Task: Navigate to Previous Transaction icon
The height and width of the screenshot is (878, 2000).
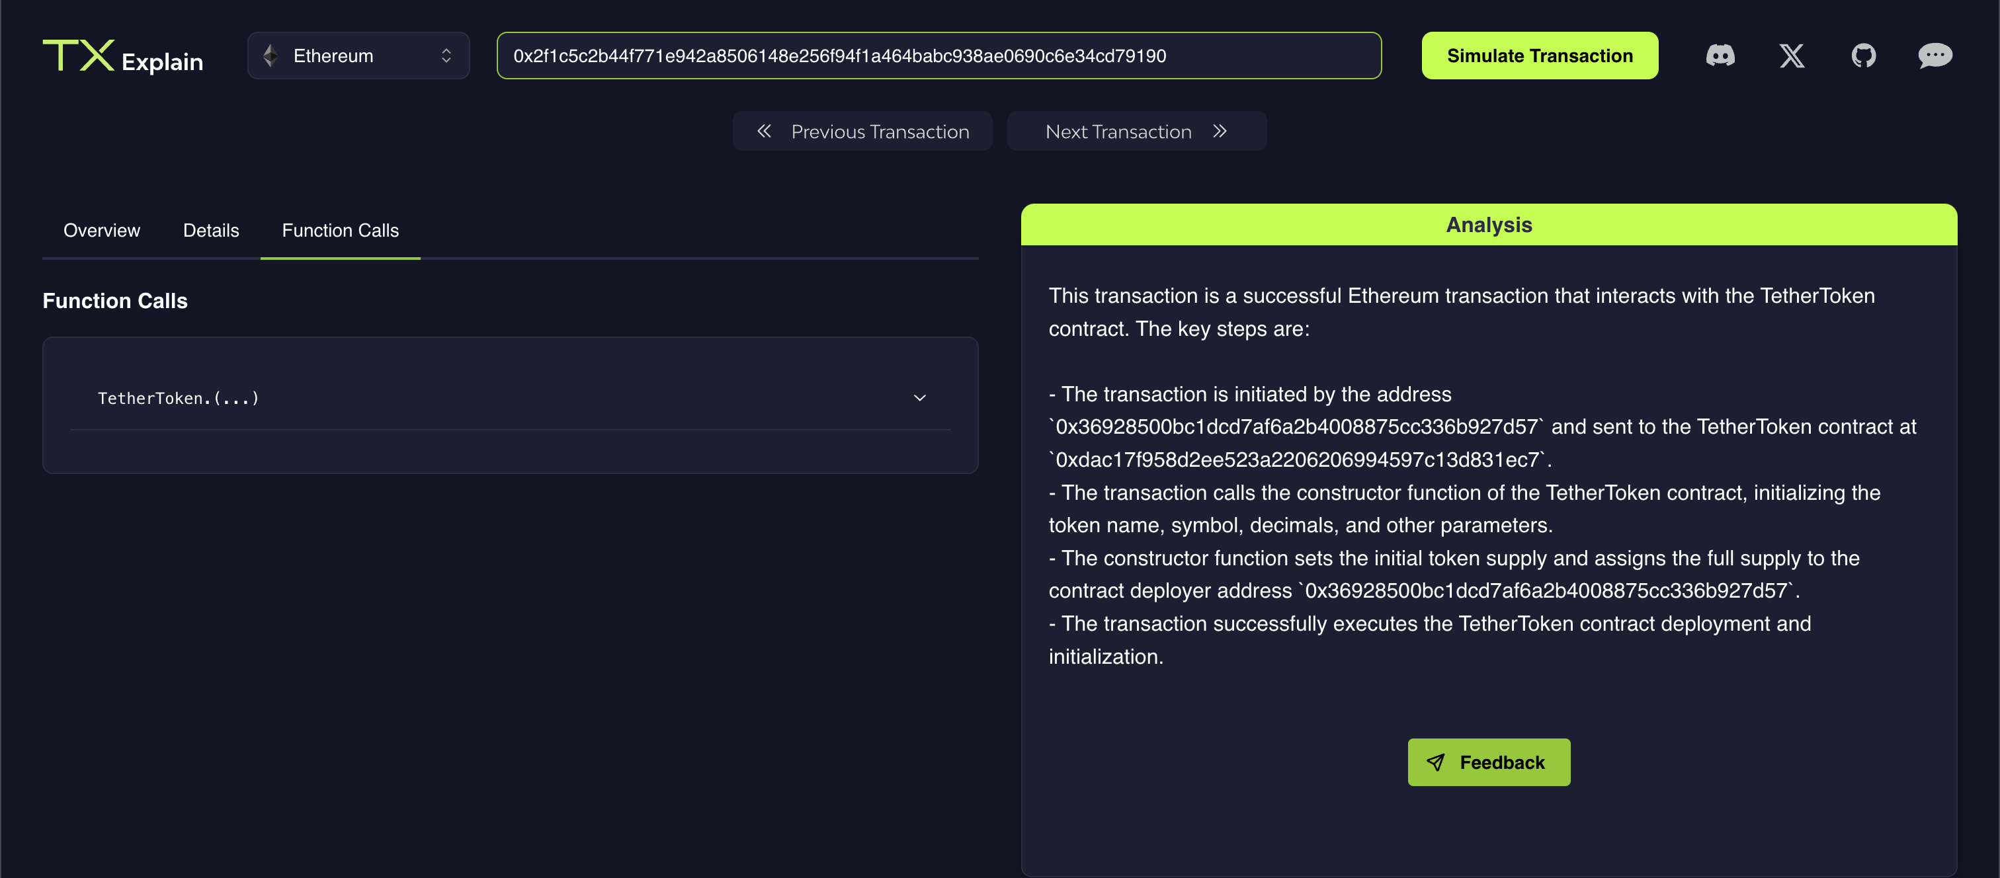Action: 763,130
